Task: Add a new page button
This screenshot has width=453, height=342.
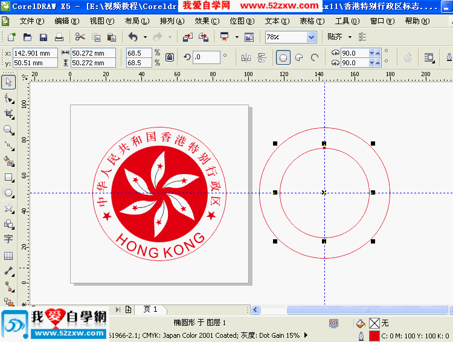Action: pos(128,309)
